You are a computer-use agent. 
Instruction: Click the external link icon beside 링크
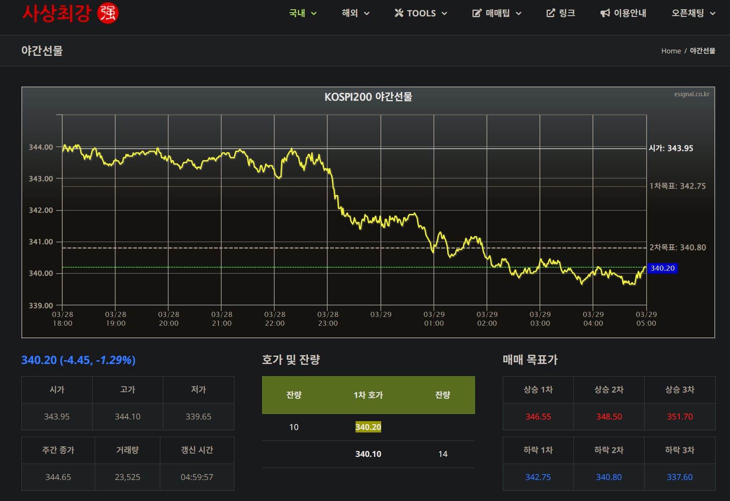click(x=550, y=13)
